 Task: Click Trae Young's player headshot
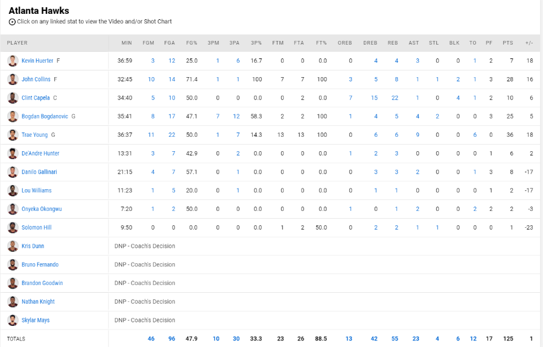(x=13, y=135)
